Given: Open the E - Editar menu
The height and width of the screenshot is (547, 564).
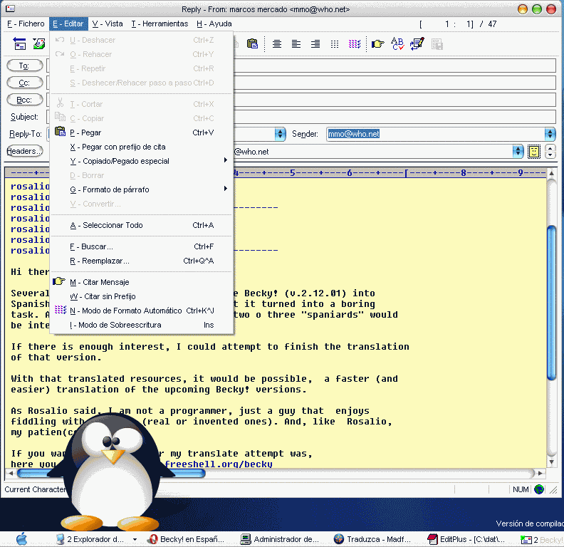Looking at the screenshot, I should [x=68, y=24].
